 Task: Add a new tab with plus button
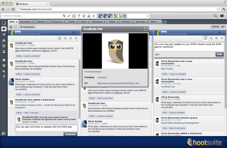coord(164,22)
